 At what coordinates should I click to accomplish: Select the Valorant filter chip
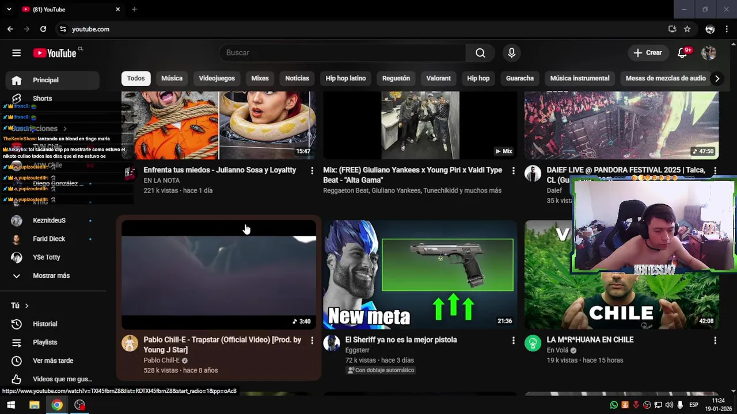tap(438, 78)
